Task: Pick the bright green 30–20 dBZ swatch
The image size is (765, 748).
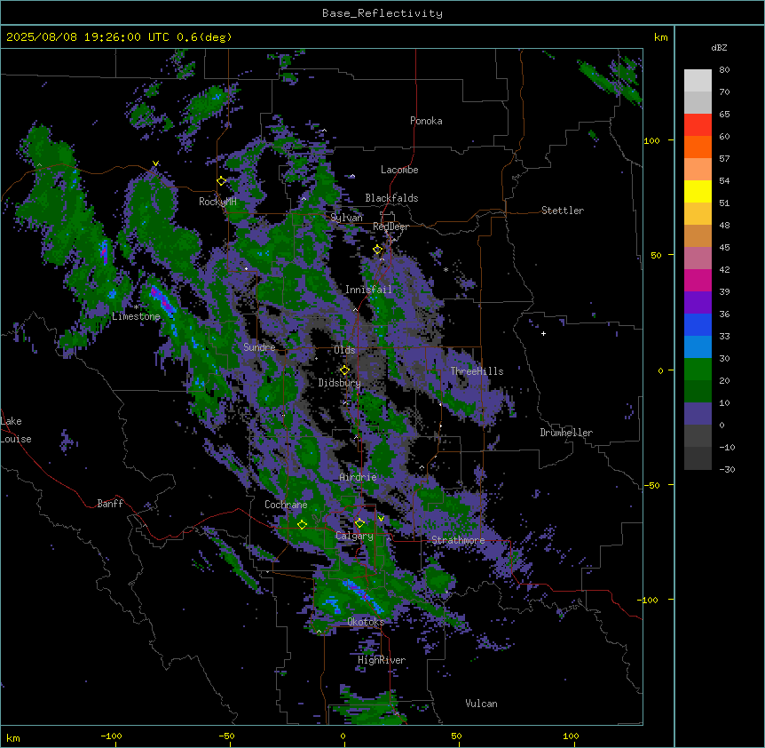Action: point(698,370)
